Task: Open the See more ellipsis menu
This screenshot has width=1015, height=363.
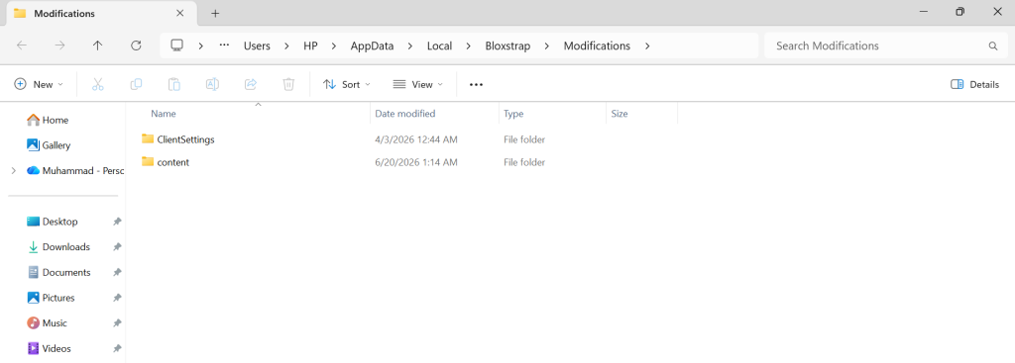Action: coord(477,85)
